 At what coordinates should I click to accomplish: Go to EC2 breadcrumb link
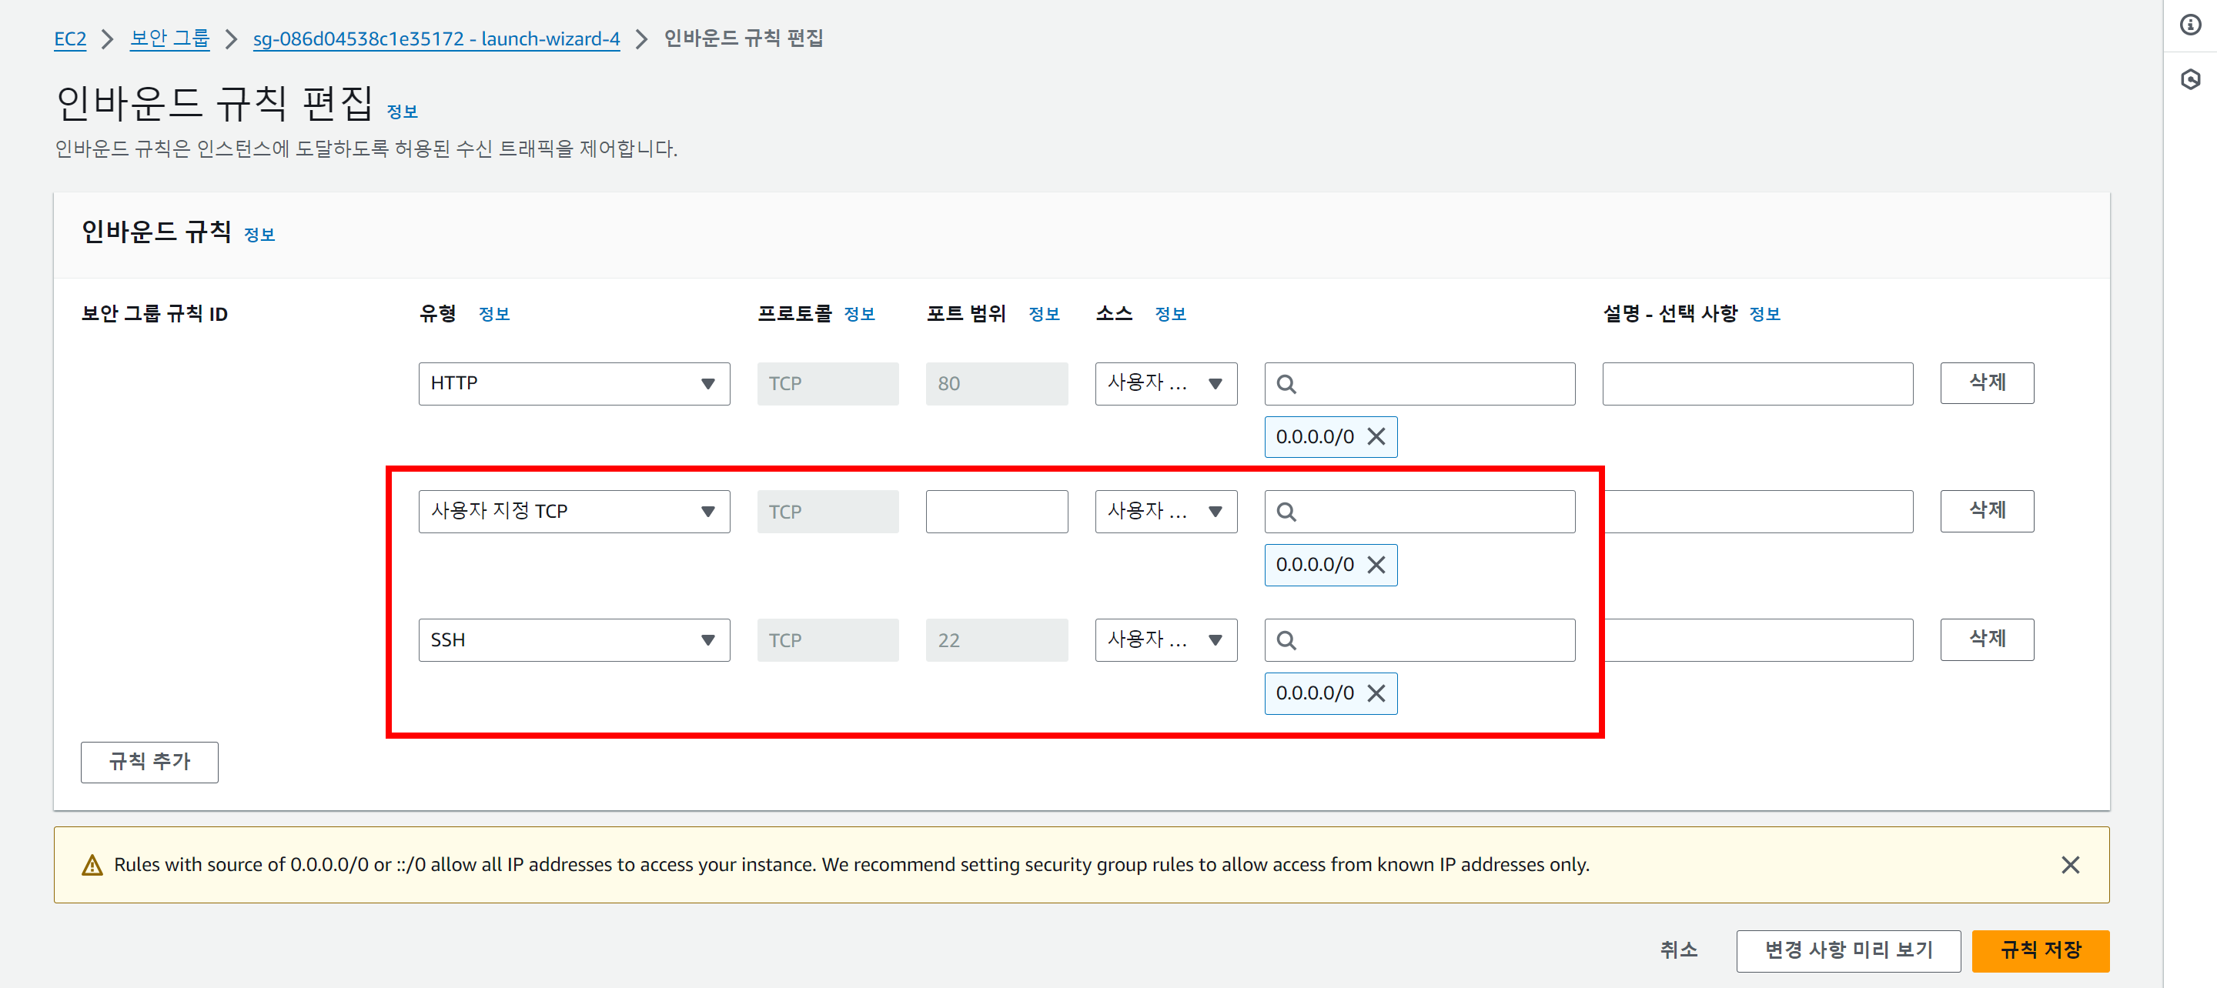[70, 38]
